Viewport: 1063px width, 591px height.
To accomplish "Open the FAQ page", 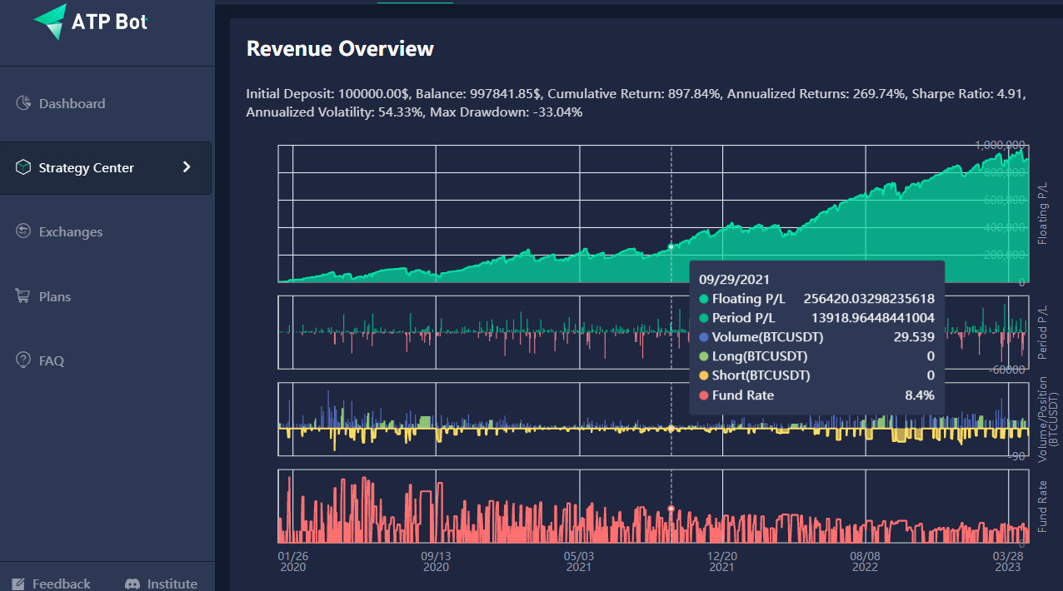I will tap(51, 360).
